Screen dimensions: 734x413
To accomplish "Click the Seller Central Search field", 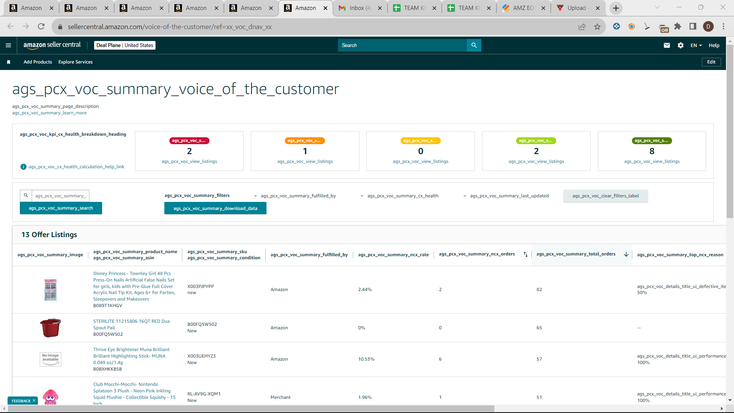I will pos(402,45).
